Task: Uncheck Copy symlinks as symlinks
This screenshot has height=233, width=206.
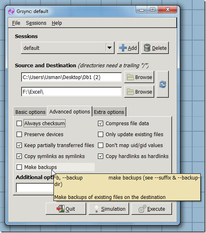Action: click(19, 156)
